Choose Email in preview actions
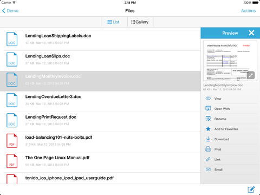 230,170
